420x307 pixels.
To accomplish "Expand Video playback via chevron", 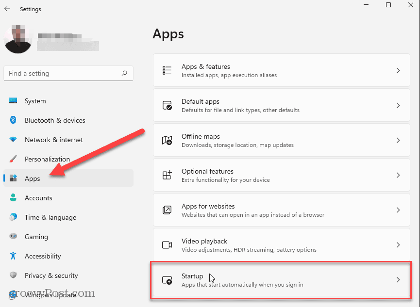I will [x=398, y=245].
